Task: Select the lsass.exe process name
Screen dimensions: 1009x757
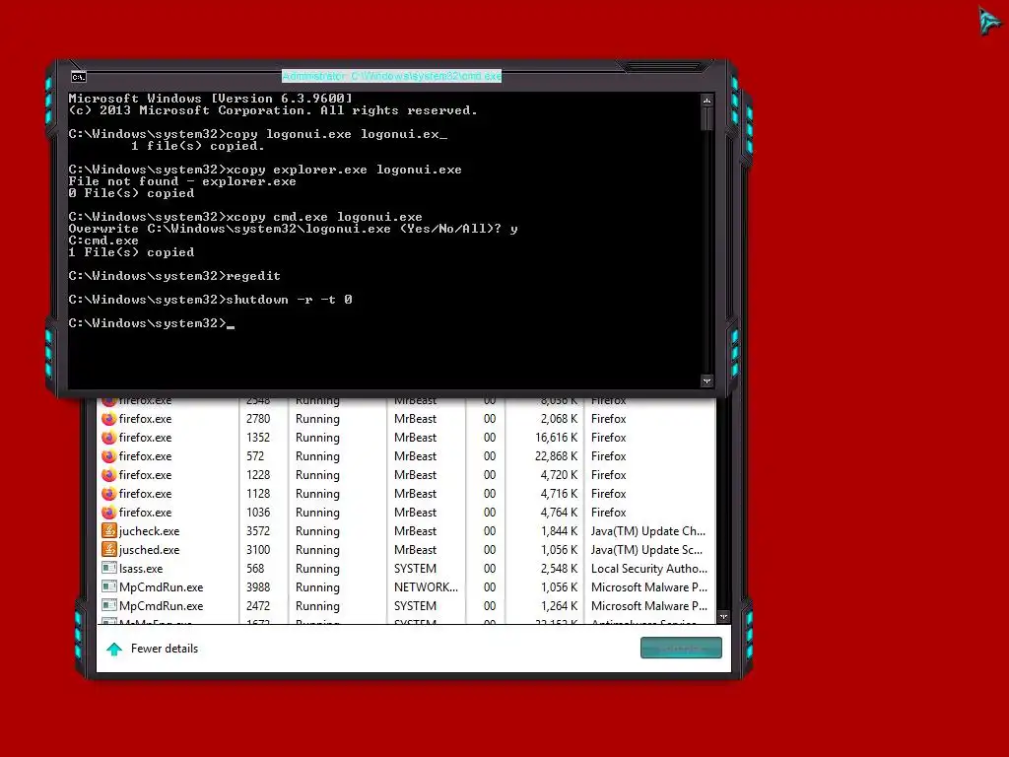Action: [141, 569]
